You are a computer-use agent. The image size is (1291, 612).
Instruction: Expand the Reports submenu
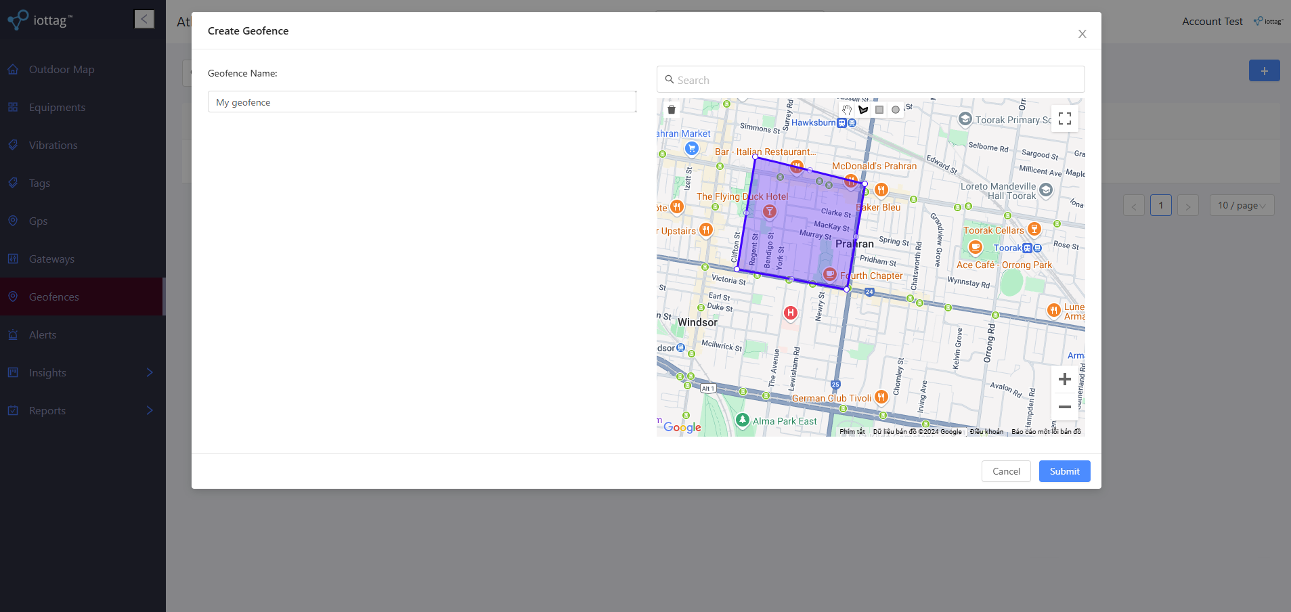point(83,411)
